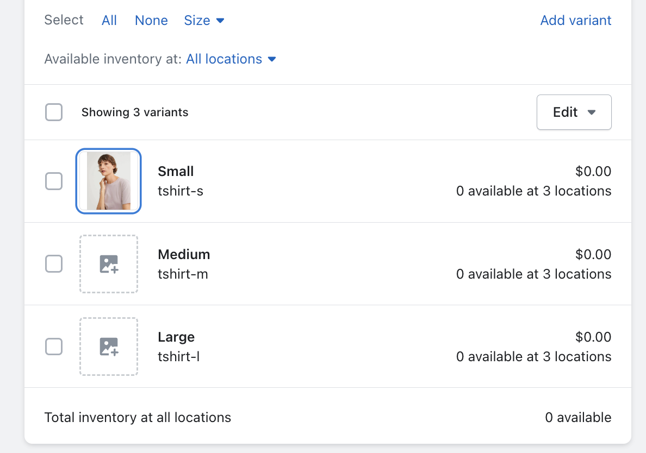Check the Medium variant checkbox
This screenshot has height=453, width=646.
54,264
